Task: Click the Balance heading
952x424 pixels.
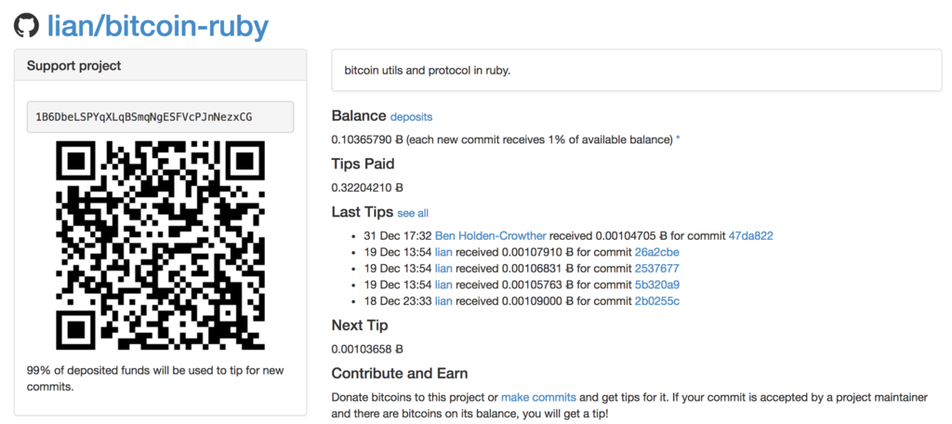Action: 359,116
